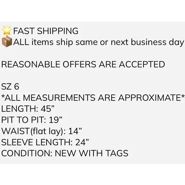The width and height of the screenshot is (185, 185).
Task: Click the number 19 in pit measurement
Action: [x=54, y=120]
